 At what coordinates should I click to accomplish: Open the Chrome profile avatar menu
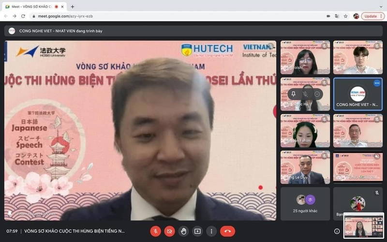[x=356, y=16]
